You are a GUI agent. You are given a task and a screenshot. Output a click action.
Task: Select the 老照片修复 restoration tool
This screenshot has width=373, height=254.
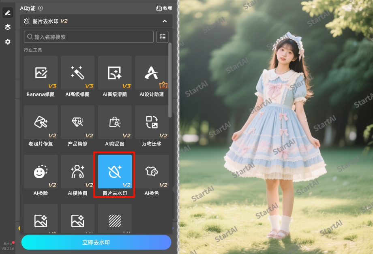pos(40,122)
